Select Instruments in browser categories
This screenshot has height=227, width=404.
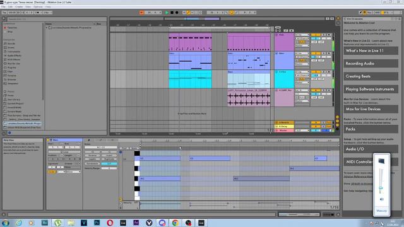click(x=14, y=52)
